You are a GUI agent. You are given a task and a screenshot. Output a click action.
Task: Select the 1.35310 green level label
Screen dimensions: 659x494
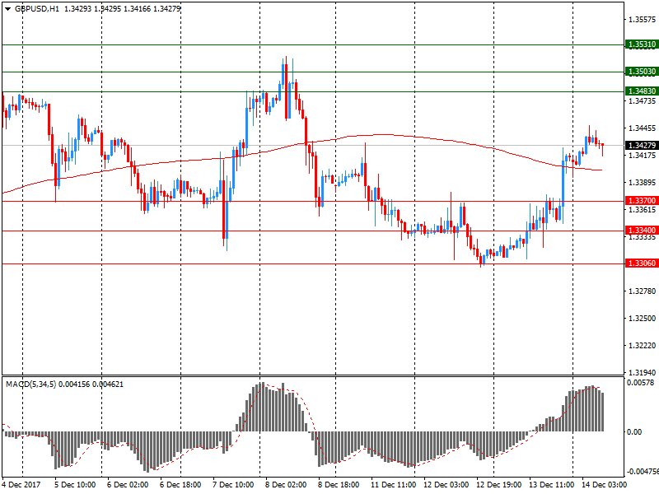point(642,44)
